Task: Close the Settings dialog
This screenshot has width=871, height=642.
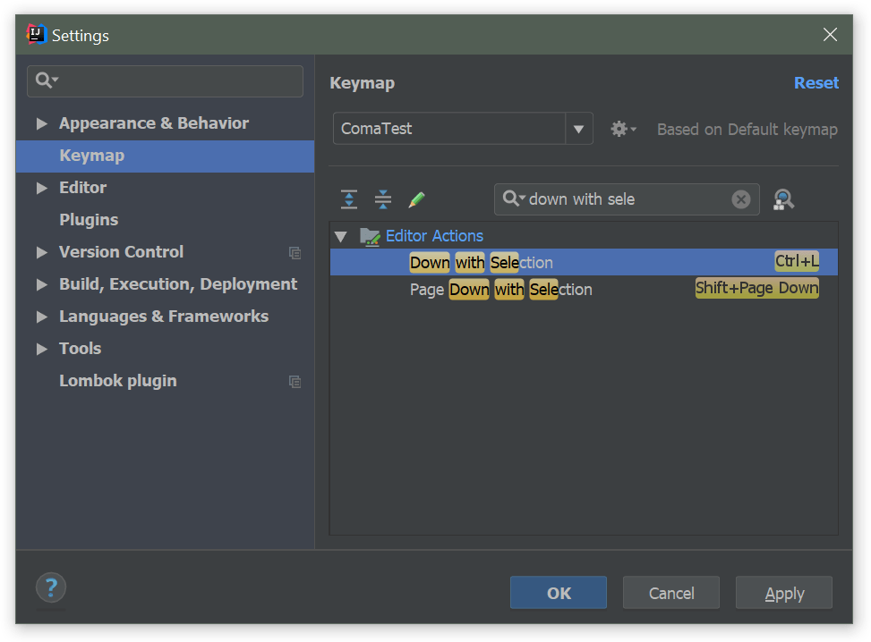Action: click(830, 34)
